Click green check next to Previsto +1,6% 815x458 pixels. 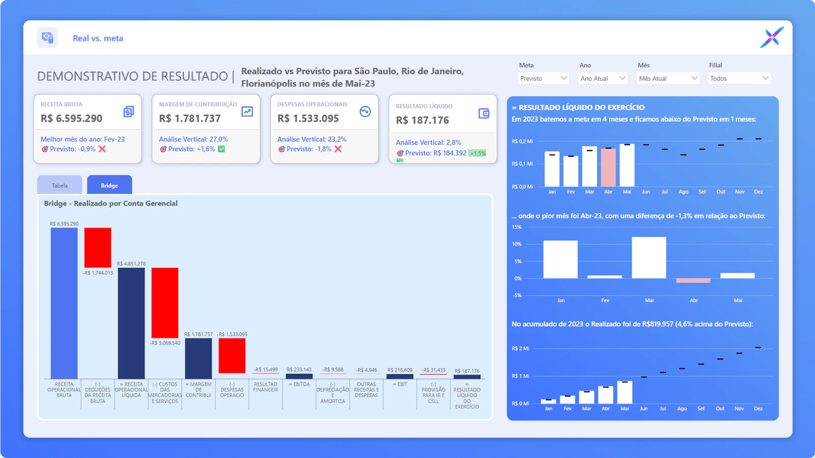(x=222, y=149)
